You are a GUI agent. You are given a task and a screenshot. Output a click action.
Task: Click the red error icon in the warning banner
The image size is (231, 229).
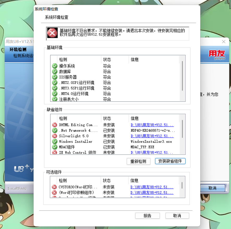point(52,33)
